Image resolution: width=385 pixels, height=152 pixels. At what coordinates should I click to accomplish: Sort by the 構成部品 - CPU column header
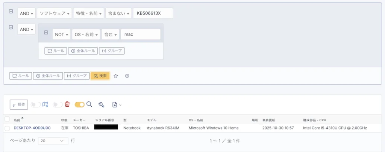point(315,120)
